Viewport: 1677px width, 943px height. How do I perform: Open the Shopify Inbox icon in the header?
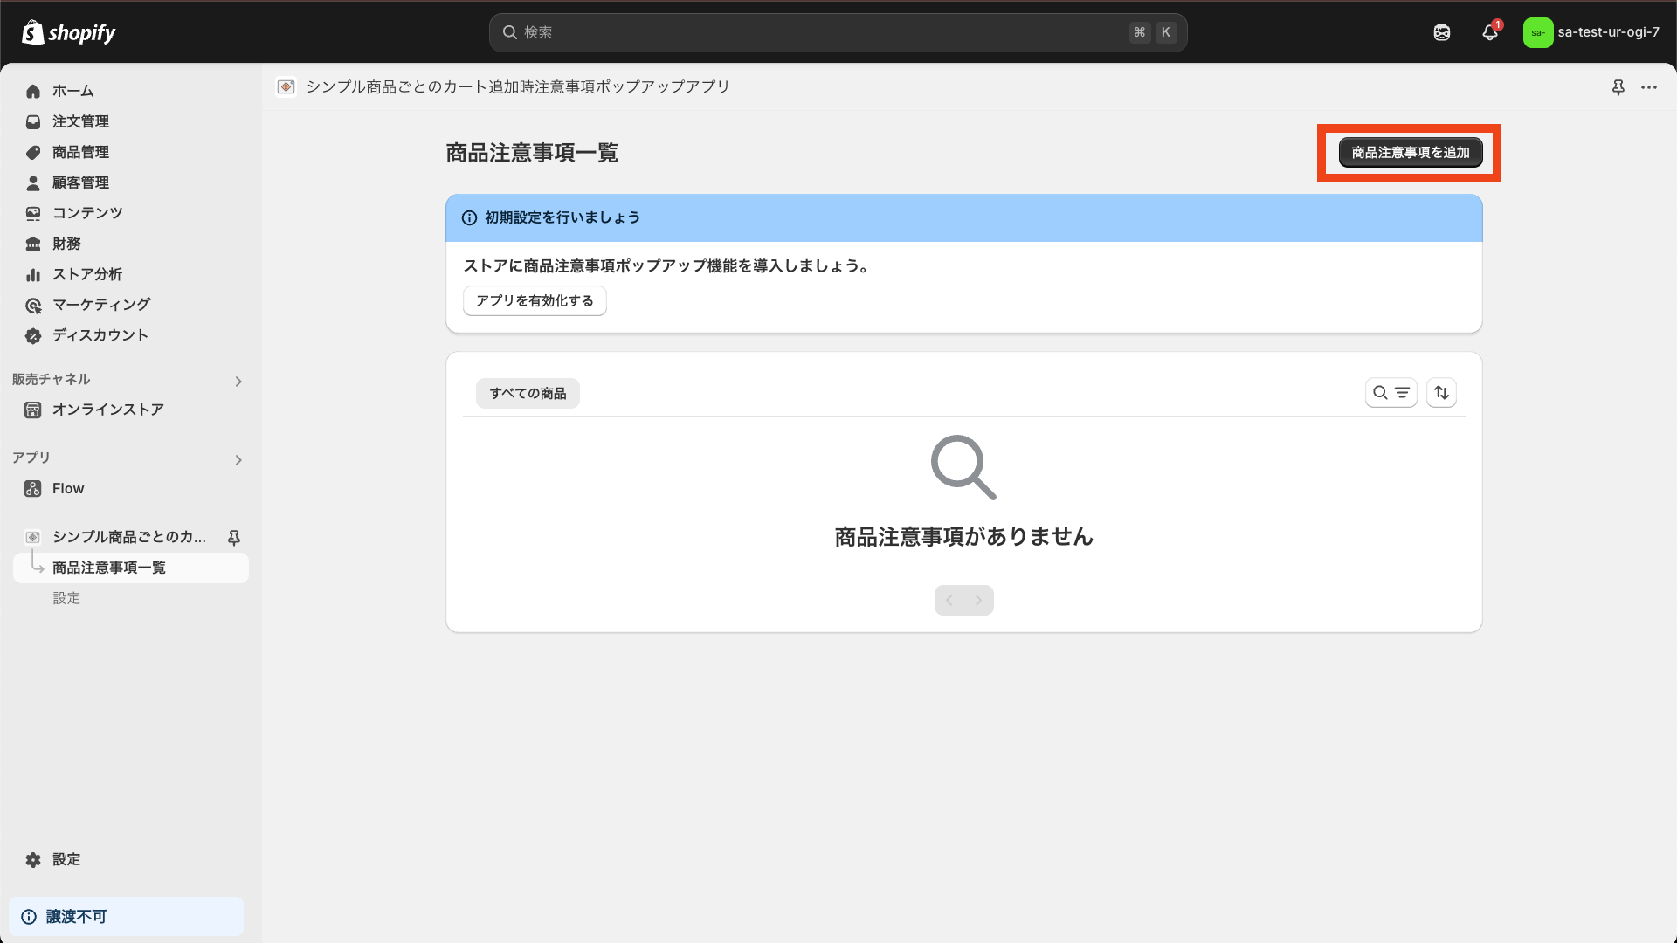click(x=1441, y=32)
